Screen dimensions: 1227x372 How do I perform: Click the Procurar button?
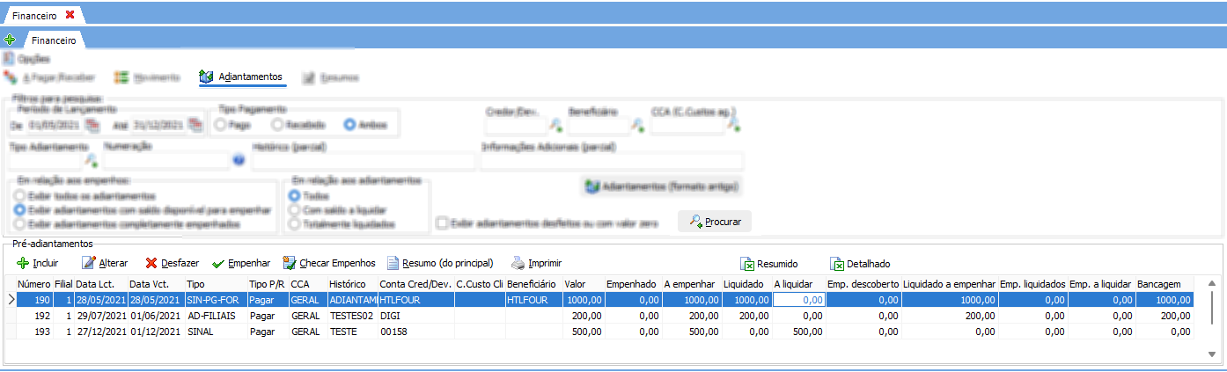[x=715, y=222]
